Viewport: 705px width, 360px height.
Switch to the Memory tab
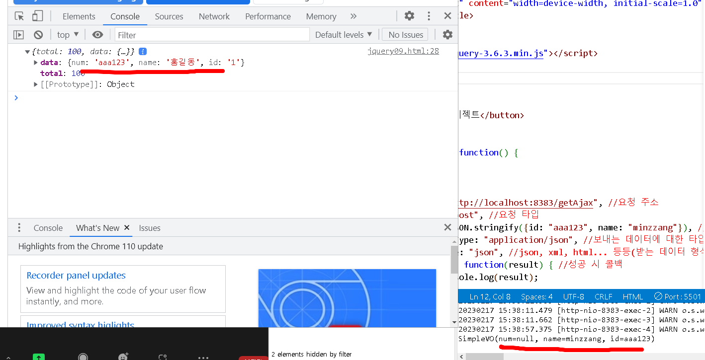(x=321, y=16)
